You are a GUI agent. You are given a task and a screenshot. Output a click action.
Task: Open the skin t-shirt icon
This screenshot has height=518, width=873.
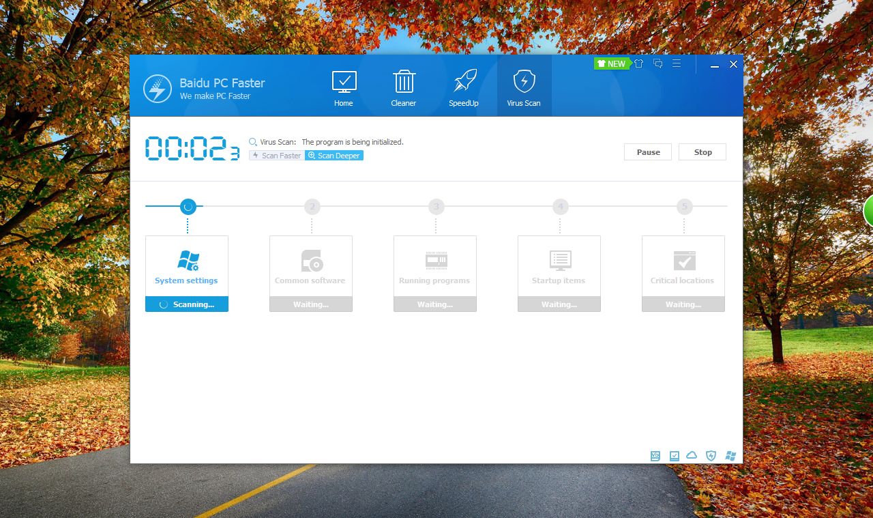point(639,63)
